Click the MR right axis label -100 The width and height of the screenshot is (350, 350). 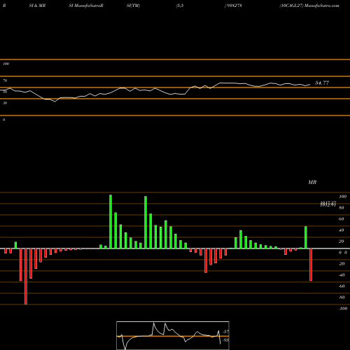(x=342, y=309)
